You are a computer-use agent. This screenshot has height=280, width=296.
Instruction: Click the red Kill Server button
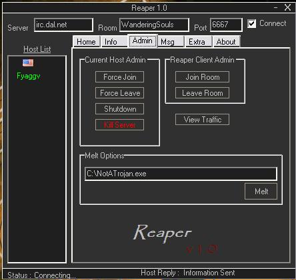(x=119, y=125)
